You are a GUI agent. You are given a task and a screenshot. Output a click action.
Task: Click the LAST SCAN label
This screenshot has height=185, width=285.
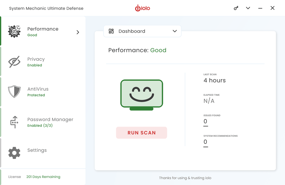(x=210, y=74)
